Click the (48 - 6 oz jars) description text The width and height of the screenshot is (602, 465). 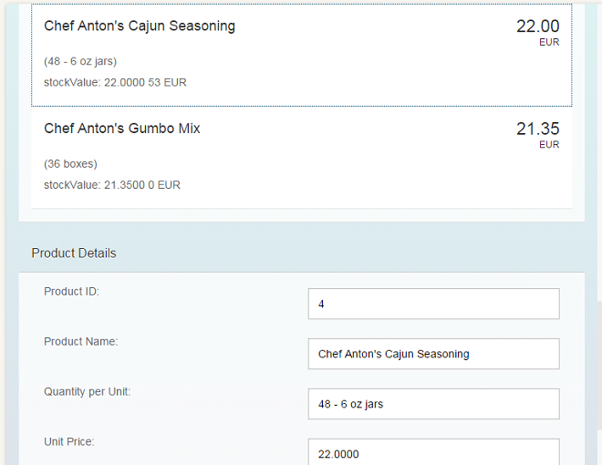pos(80,61)
